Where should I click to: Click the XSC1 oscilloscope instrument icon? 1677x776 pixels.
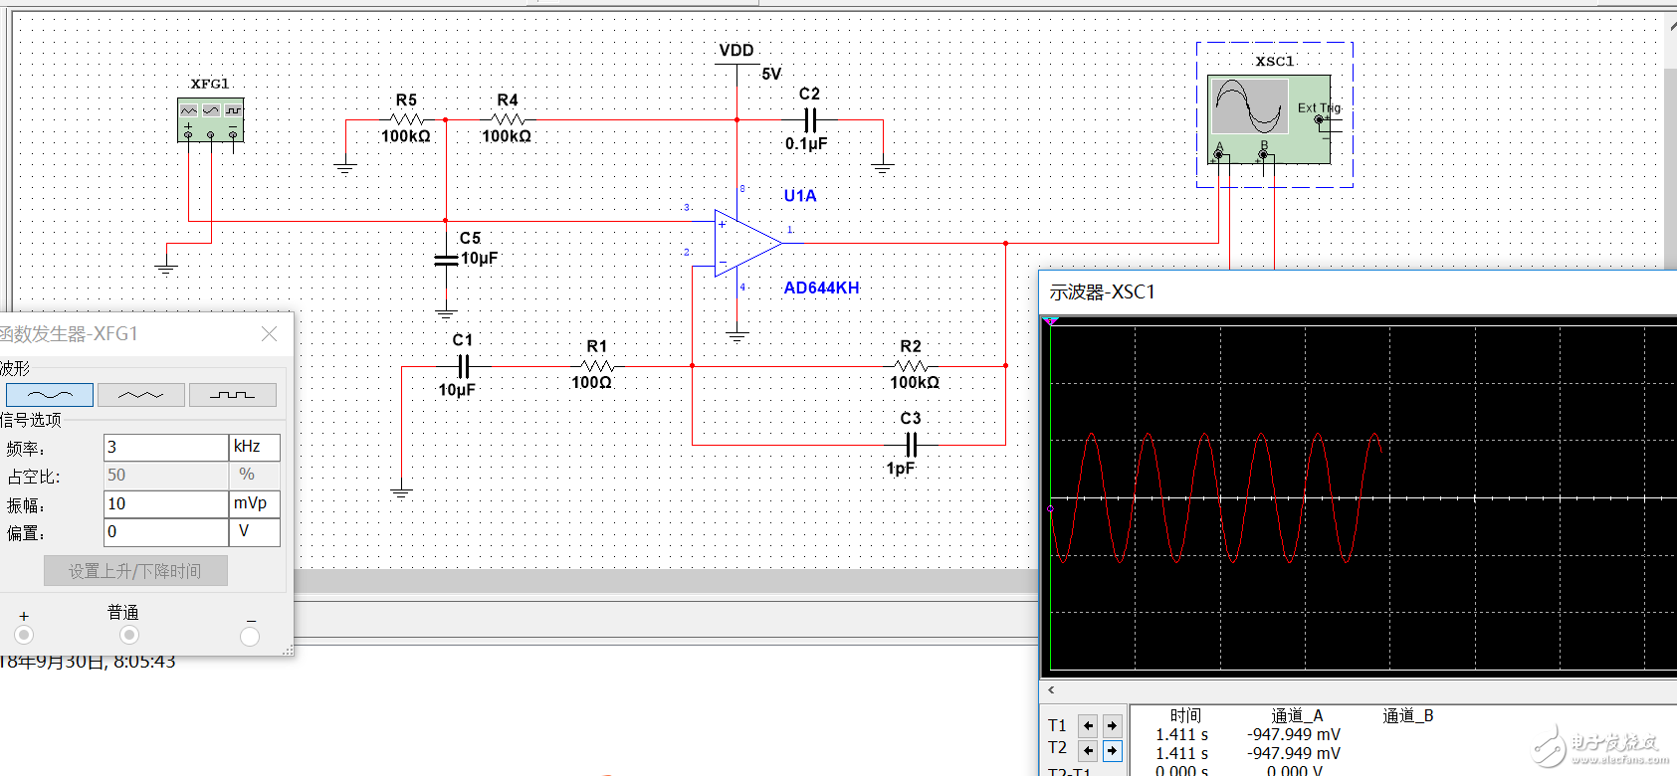[x=1270, y=119]
